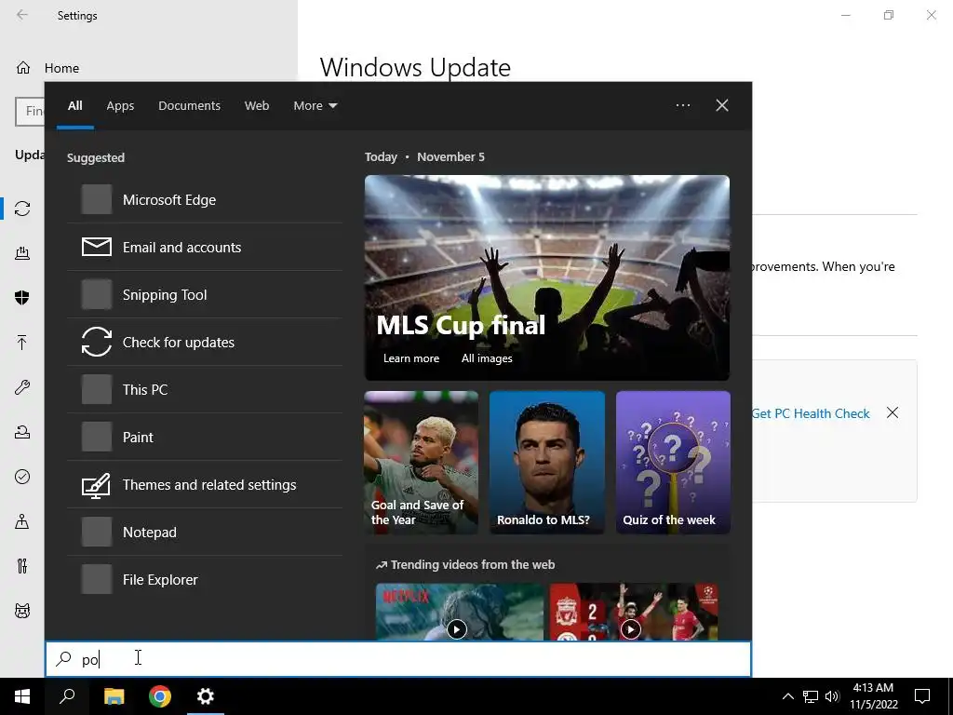
Task: Click the back arrow in Settings
Action: point(22,15)
